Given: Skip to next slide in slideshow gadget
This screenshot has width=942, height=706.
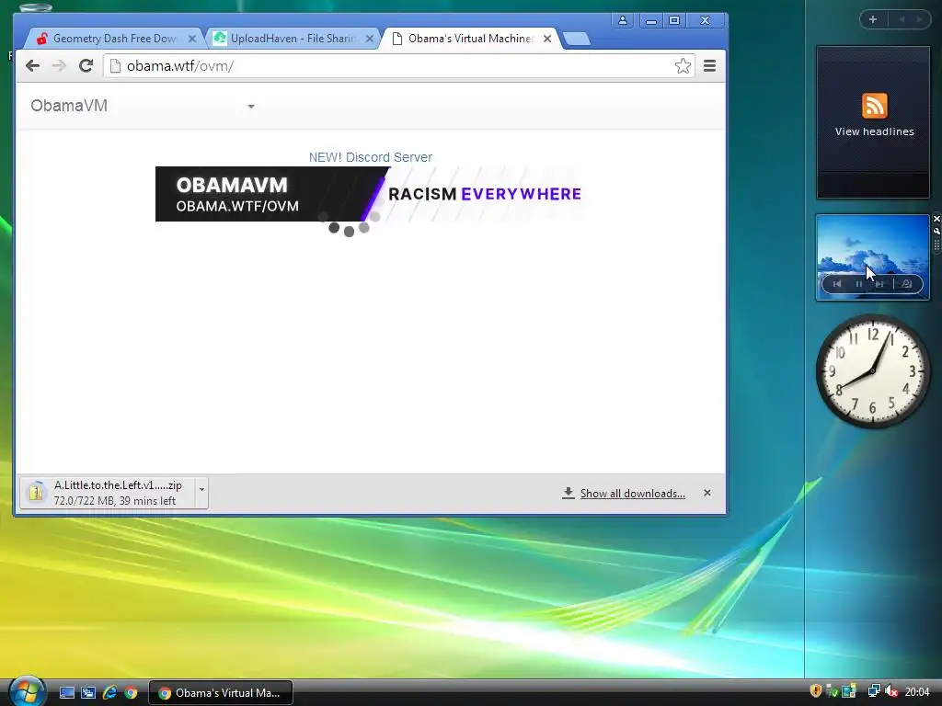Looking at the screenshot, I should pyautogui.click(x=880, y=284).
